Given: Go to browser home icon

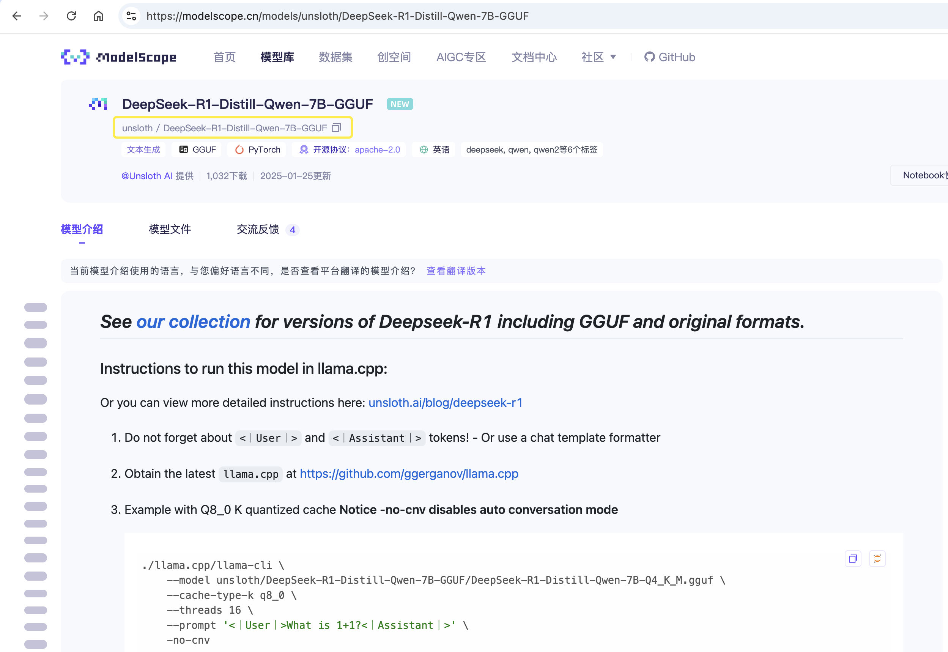Looking at the screenshot, I should coord(98,16).
